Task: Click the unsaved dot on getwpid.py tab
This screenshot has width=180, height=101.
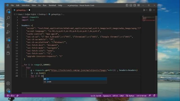Action: pos(30,10)
